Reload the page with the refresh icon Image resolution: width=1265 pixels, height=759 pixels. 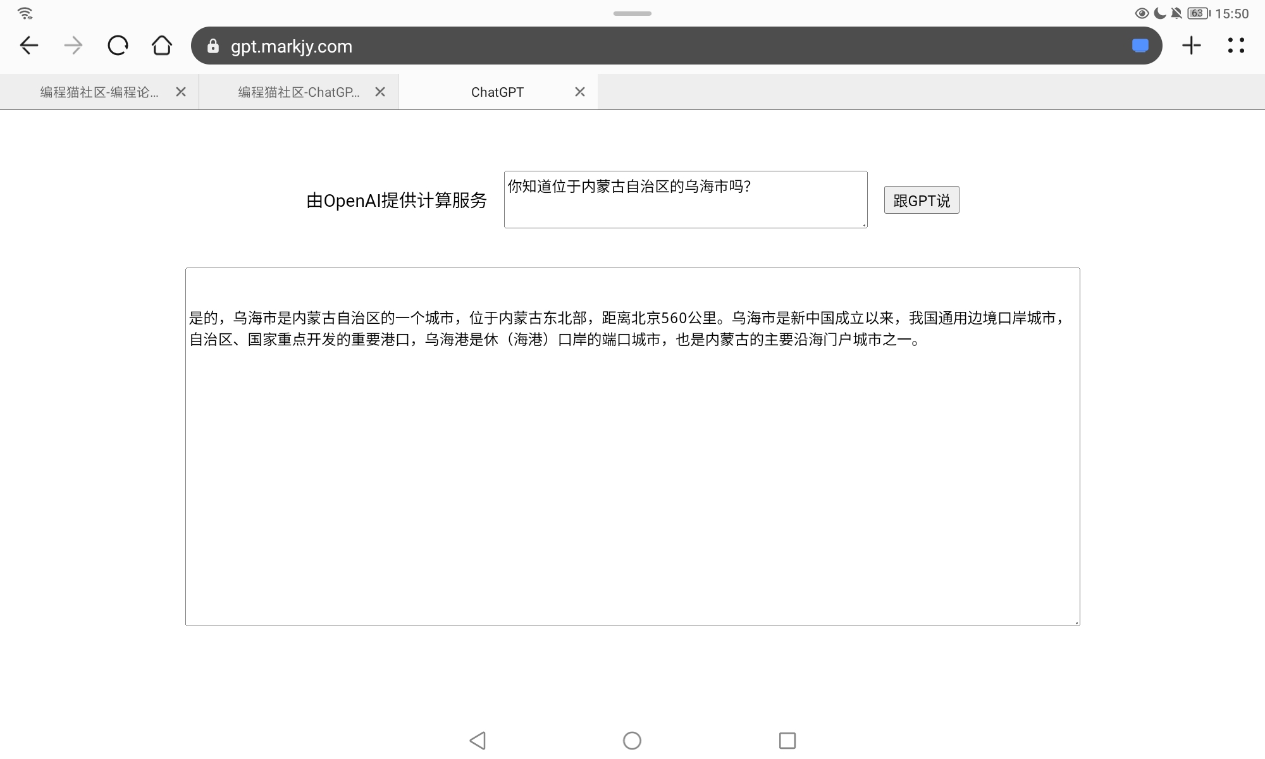tap(118, 46)
